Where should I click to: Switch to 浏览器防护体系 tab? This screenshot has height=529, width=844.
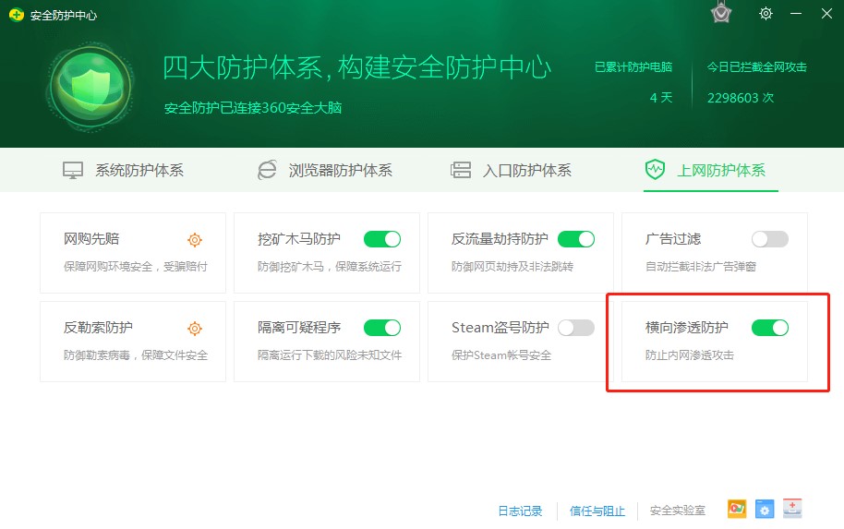(324, 171)
